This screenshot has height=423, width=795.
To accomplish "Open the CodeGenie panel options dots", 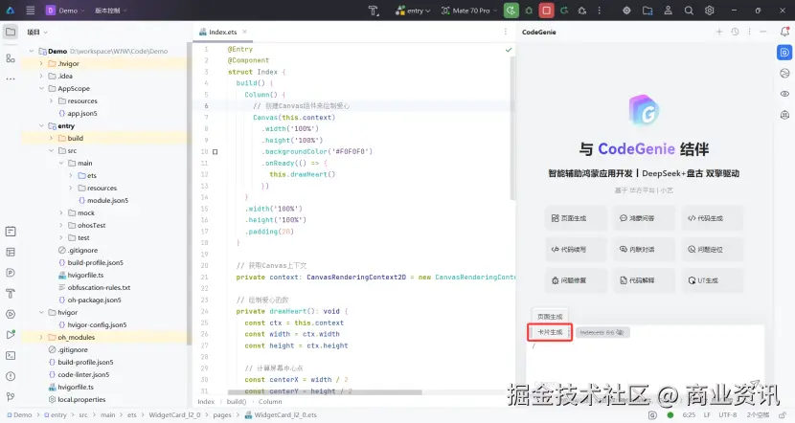I will click(x=749, y=32).
